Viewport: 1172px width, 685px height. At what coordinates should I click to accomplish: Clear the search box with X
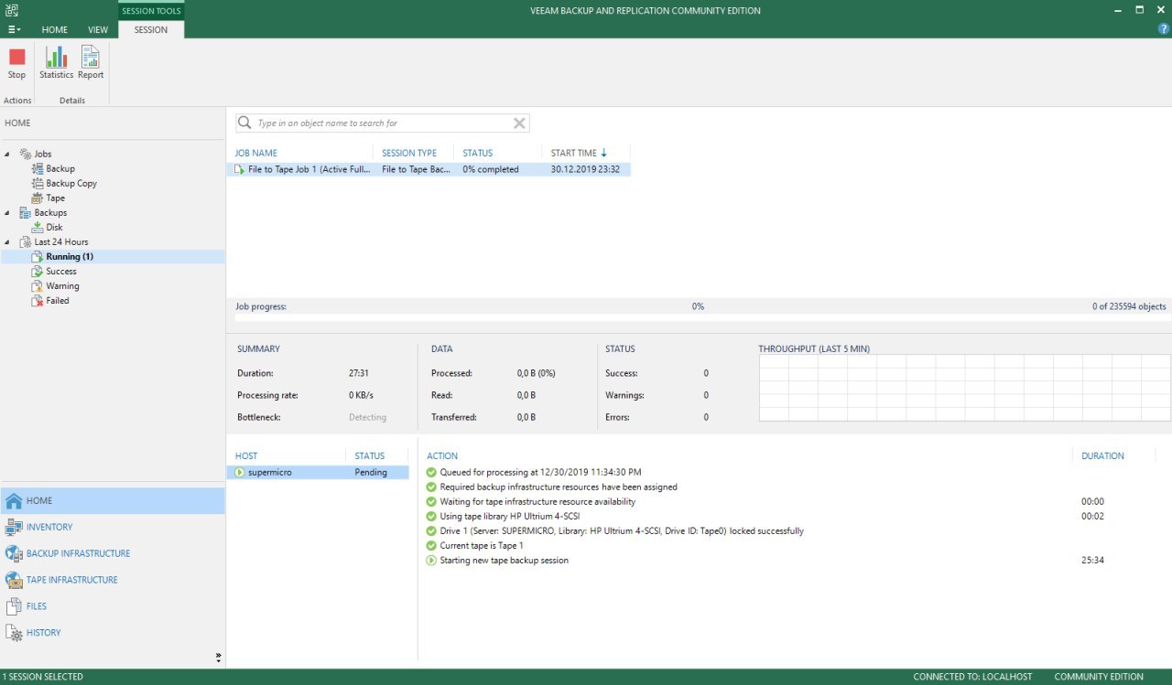click(519, 123)
